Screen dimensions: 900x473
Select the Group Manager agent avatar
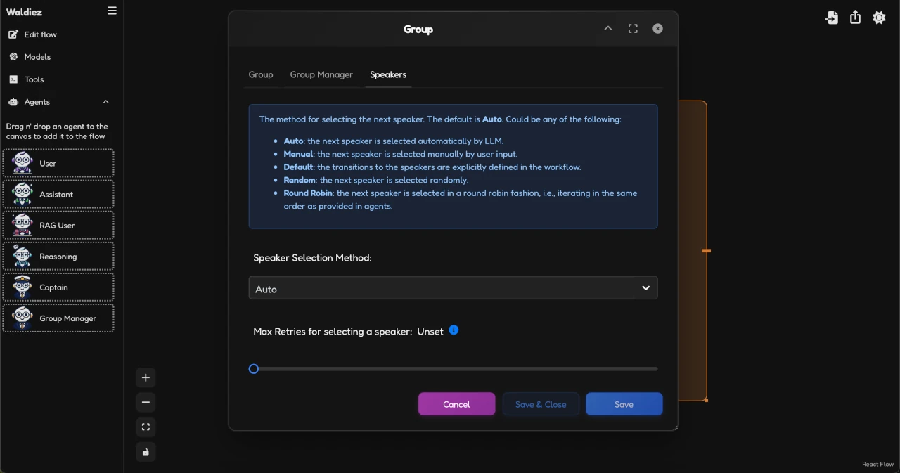click(22, 318)
